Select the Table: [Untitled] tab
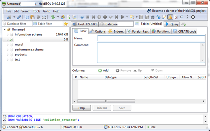This screenshot has width=210, height=131. click(x=149, y=24)
